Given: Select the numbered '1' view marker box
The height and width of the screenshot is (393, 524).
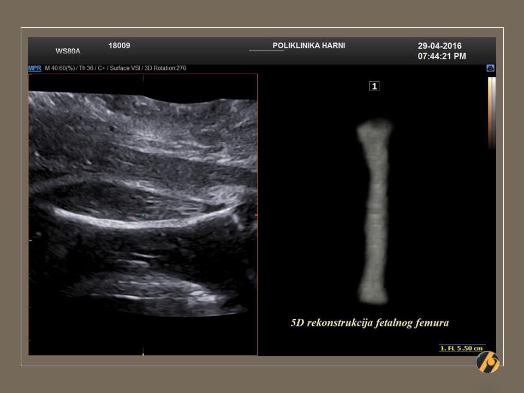Looking at the screenshot, I should click(374, 86).
